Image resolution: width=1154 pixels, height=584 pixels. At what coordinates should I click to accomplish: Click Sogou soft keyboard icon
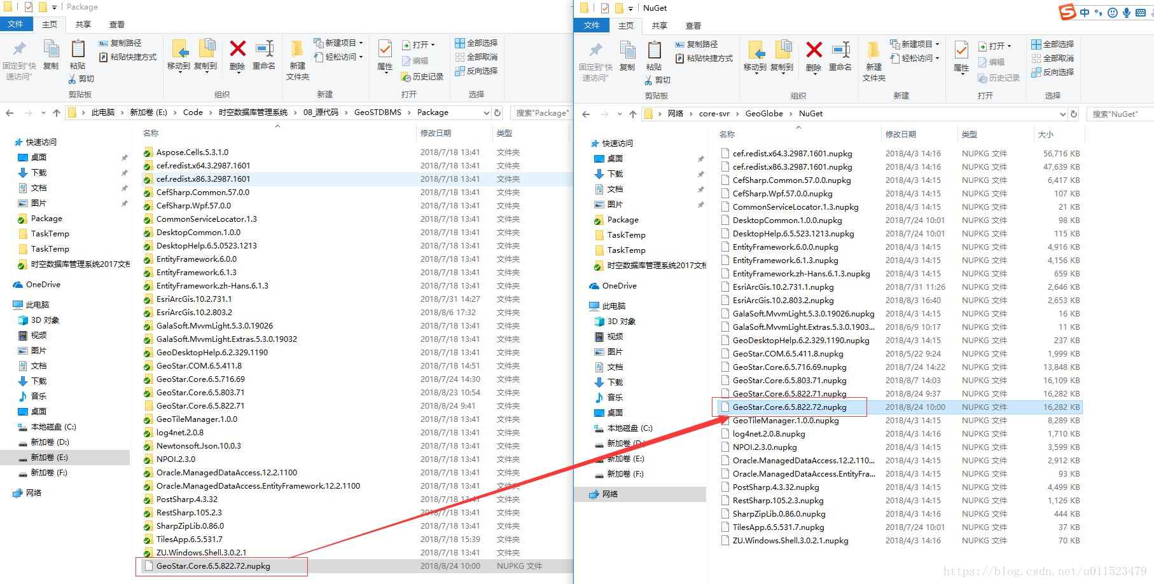(x=1141, y=13)
